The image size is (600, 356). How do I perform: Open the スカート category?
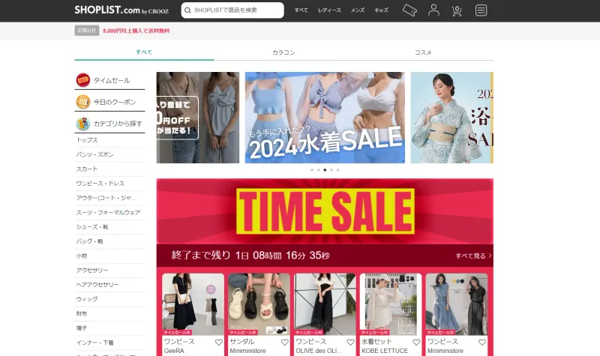point(109,169)
